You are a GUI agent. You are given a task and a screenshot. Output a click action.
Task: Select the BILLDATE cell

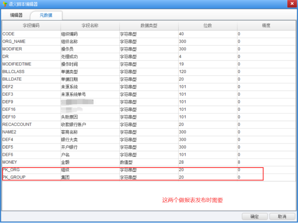coord(31,79)
